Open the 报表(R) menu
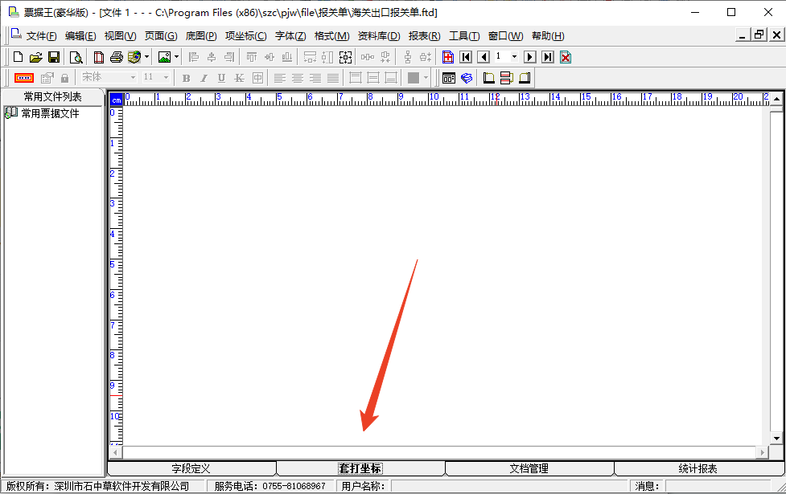Viewport: 786px width, 494px height. [424, 36]
